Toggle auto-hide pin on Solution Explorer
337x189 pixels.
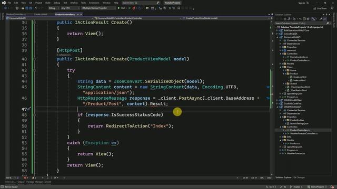click(326, 15)
